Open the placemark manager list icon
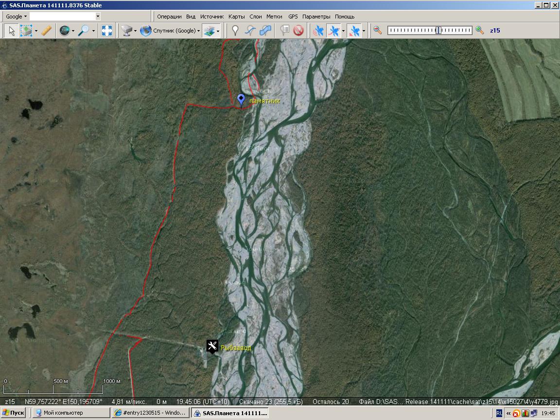 point(285,31)
